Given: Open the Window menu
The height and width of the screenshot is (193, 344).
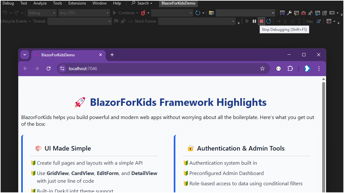Looking at the screenshot, I should click(x=99, y=3).
